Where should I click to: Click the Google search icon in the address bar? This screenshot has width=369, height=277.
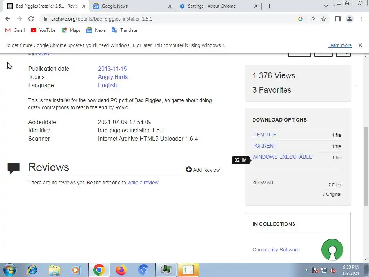[x=300, y=19]
